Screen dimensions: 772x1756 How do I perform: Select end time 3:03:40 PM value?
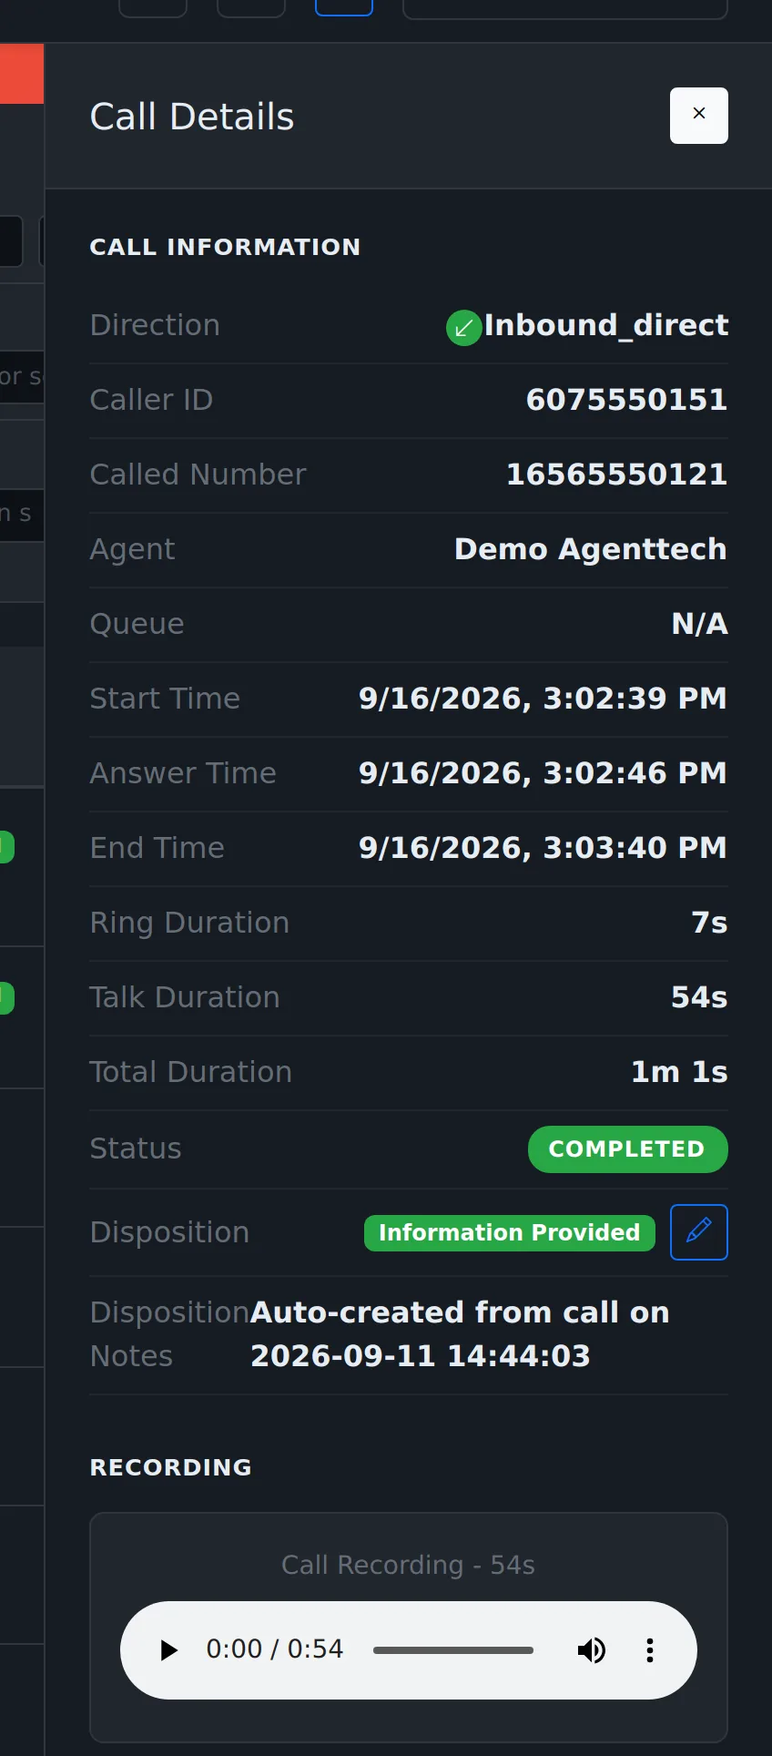pos(543,848)
